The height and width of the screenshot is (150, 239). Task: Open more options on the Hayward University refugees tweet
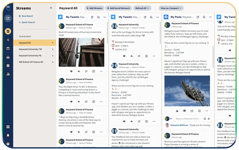coord(154,121)
